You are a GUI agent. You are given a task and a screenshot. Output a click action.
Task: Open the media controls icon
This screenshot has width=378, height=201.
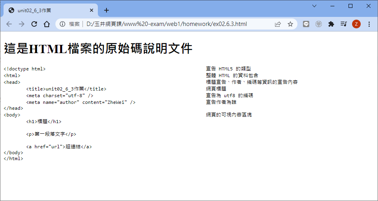click(x=343, y=24)
